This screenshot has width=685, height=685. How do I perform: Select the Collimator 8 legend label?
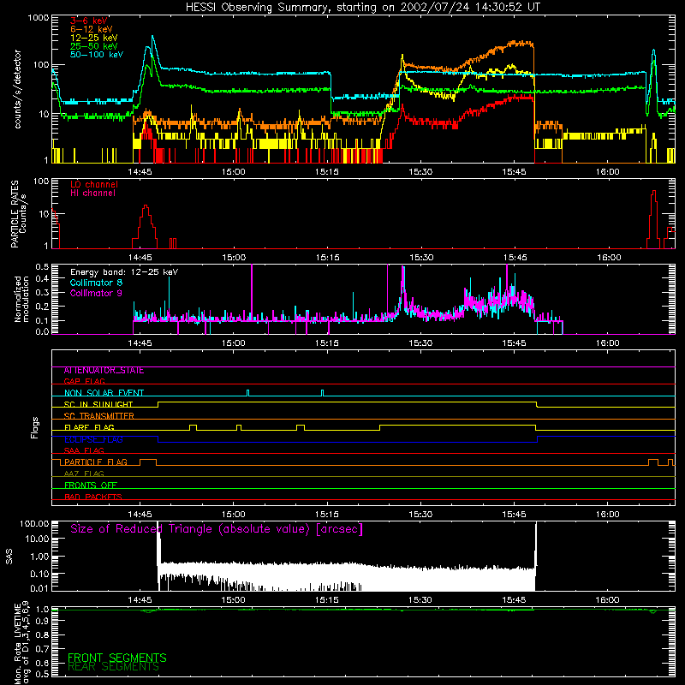[96, 283]
